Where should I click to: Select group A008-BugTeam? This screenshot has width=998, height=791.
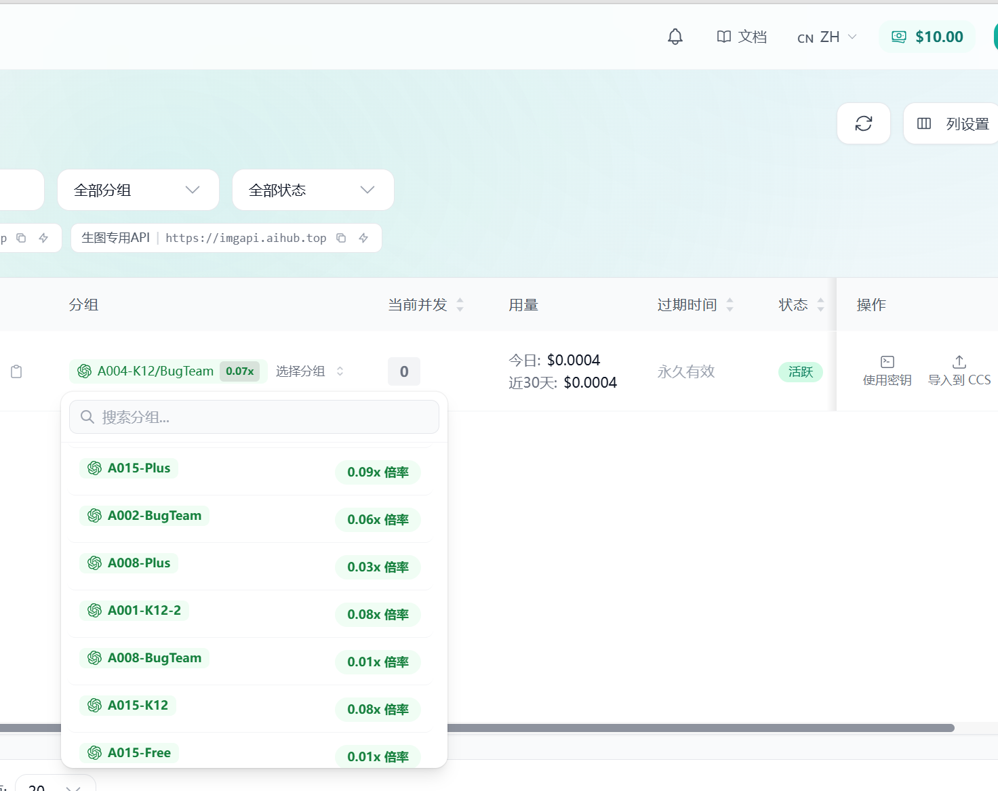pos(250,661)
